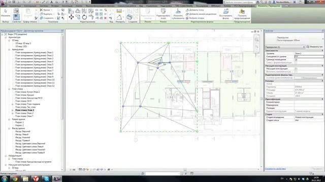Screen dimensions: 325x182
Task: Select the Measure tool below the dimension icon
Action: point(119,17)
